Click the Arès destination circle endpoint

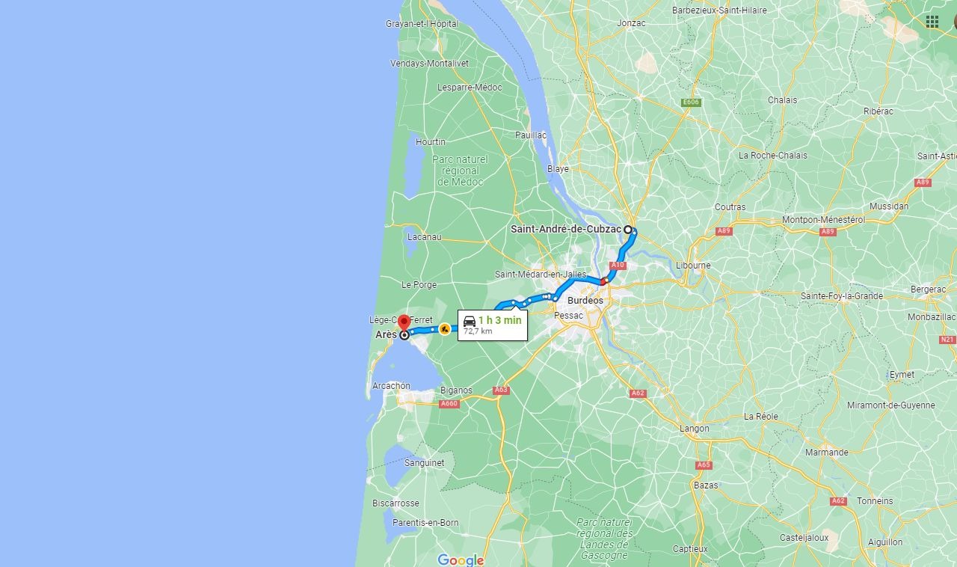coord(404,336)
